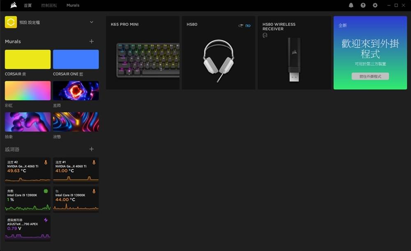Image resolution: width=411 pixels, height=251 pixels.
Task: Open the Intel Core i9 load sensor widget
Action: [x=28, y=199]
